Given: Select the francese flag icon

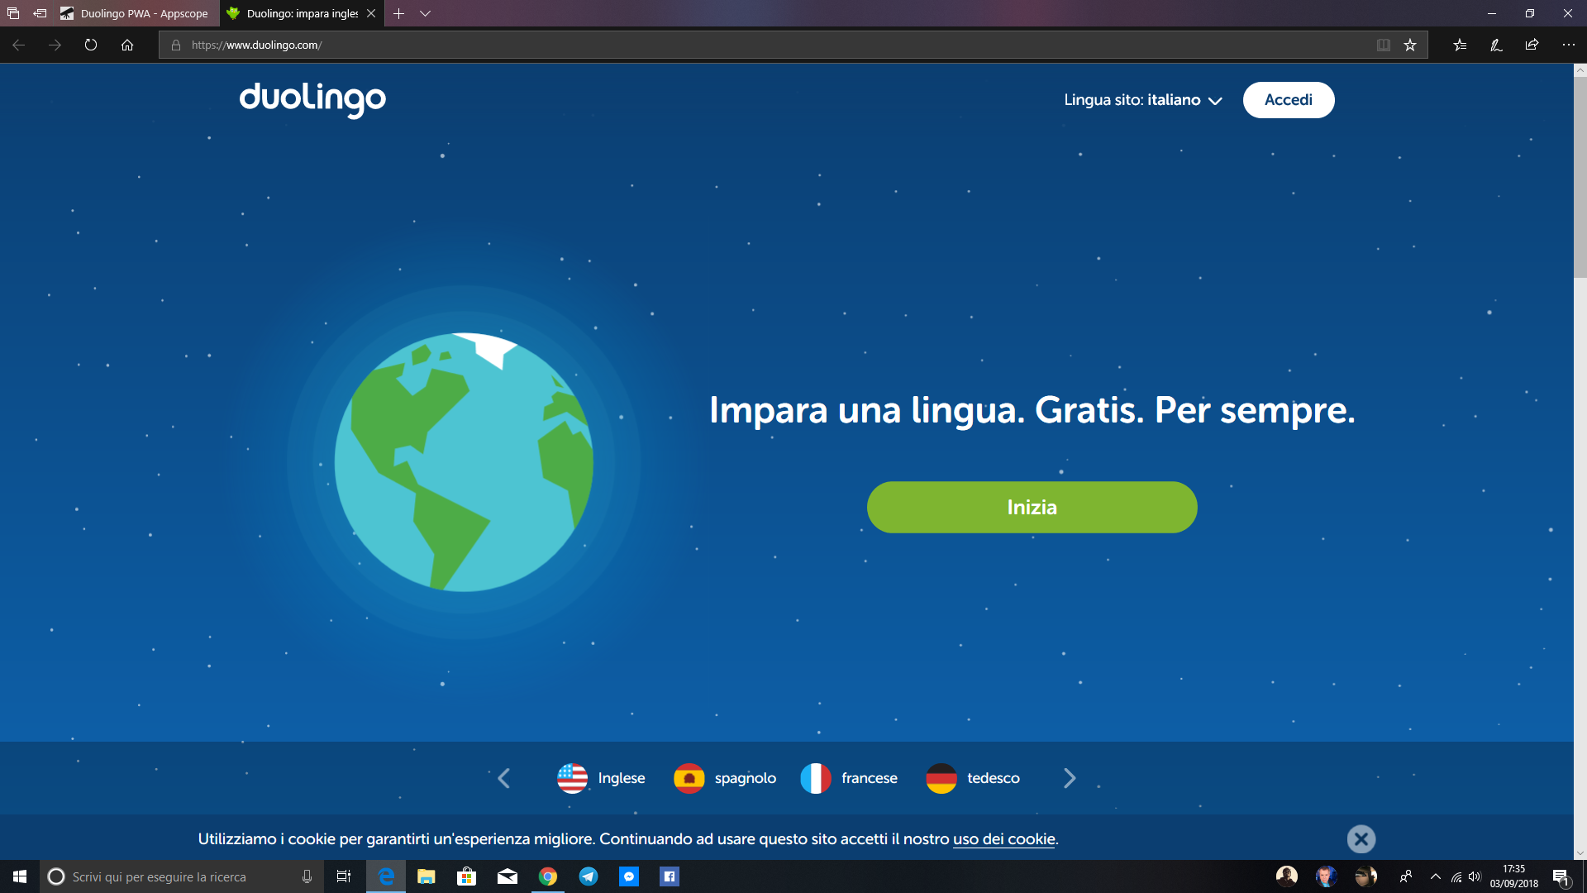Looking at the screenshot, I should click(x=816, y=778).
